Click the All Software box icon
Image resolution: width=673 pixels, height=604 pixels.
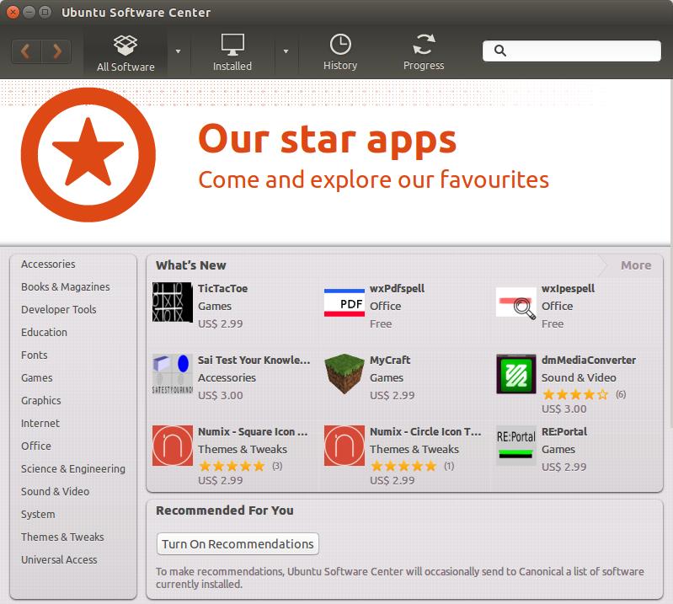[x=126, y=45]
